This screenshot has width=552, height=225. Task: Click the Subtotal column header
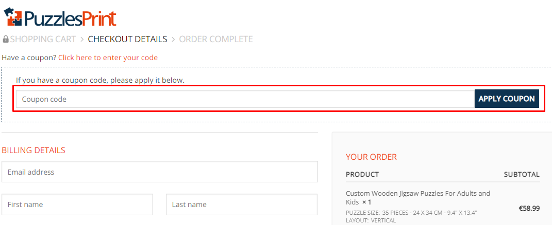point(522,175)
